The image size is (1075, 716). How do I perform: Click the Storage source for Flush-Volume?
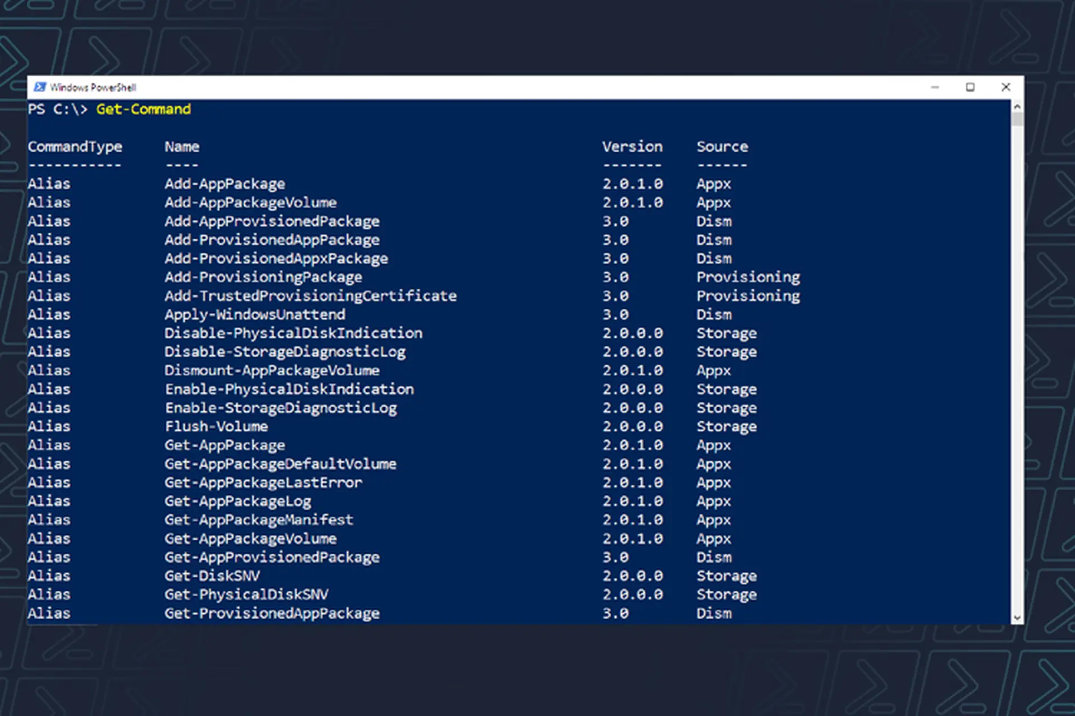point(727,427)
